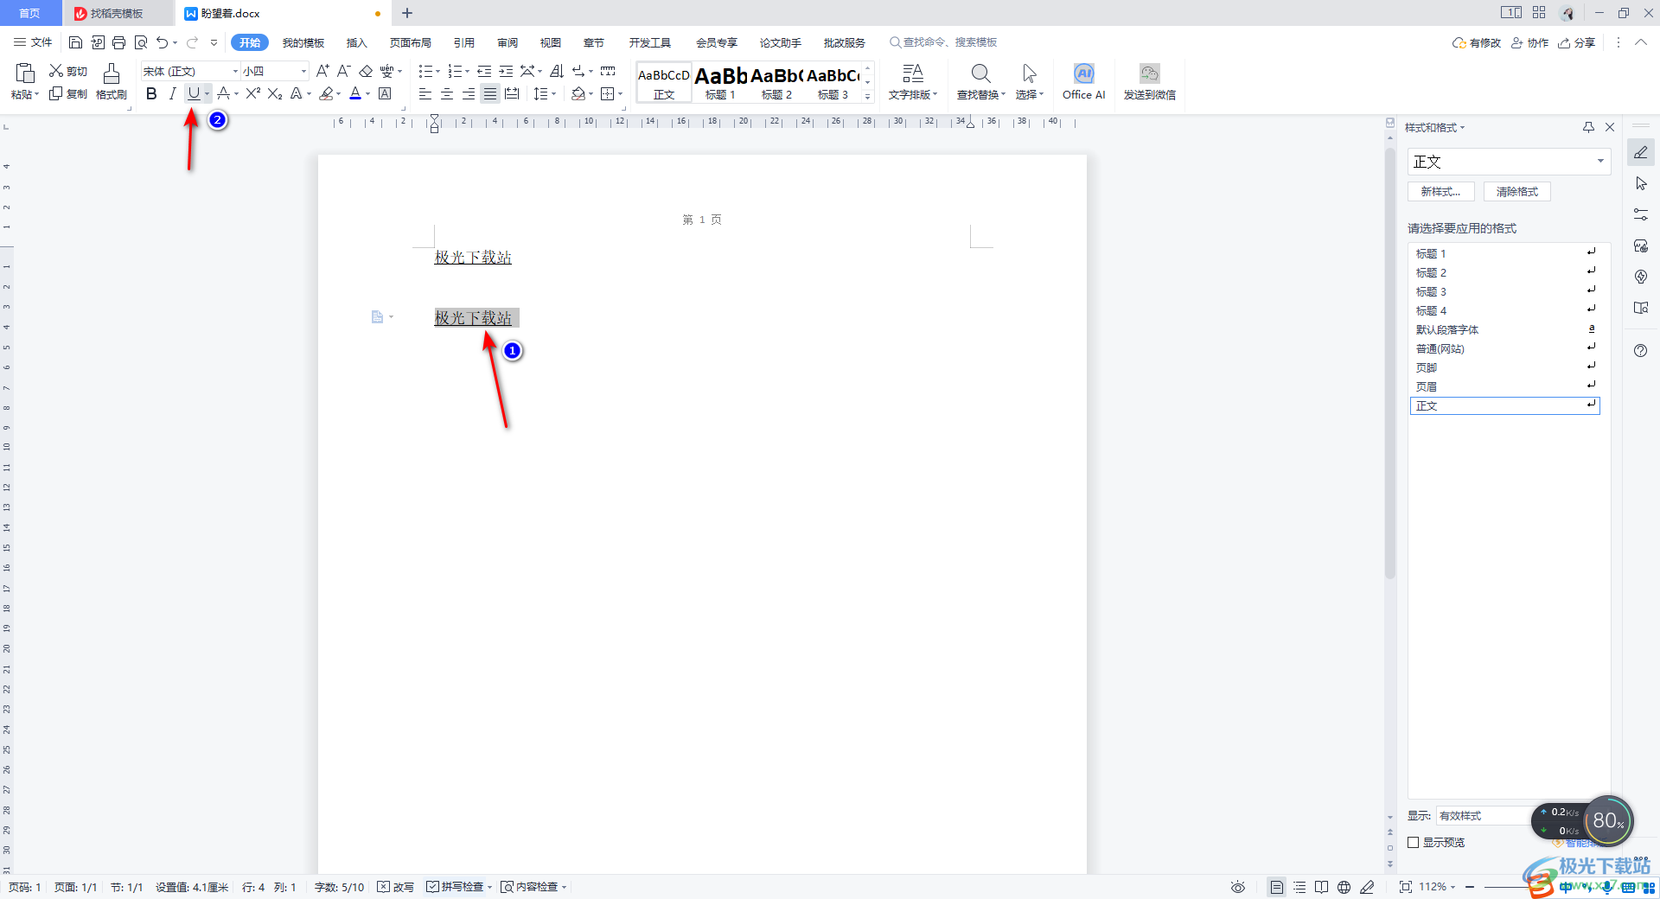Apply Superscript formatting
This screenshot has height=899, width=1660.
click(253, 93)
